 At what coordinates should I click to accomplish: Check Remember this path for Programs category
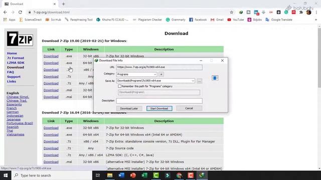119,86
